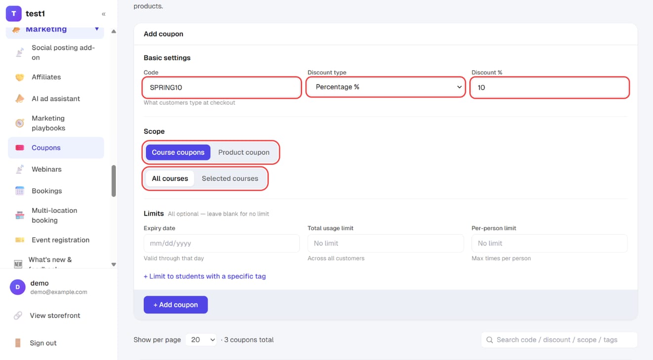Click the Social posting add-on megaphone icon
Screen dimensions: 653x360
20,53
